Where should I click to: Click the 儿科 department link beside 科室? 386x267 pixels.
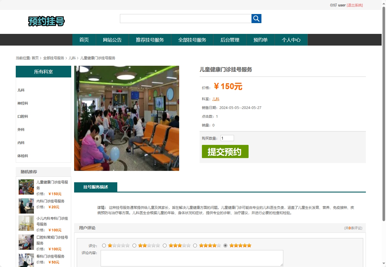(x=216, y=99)
